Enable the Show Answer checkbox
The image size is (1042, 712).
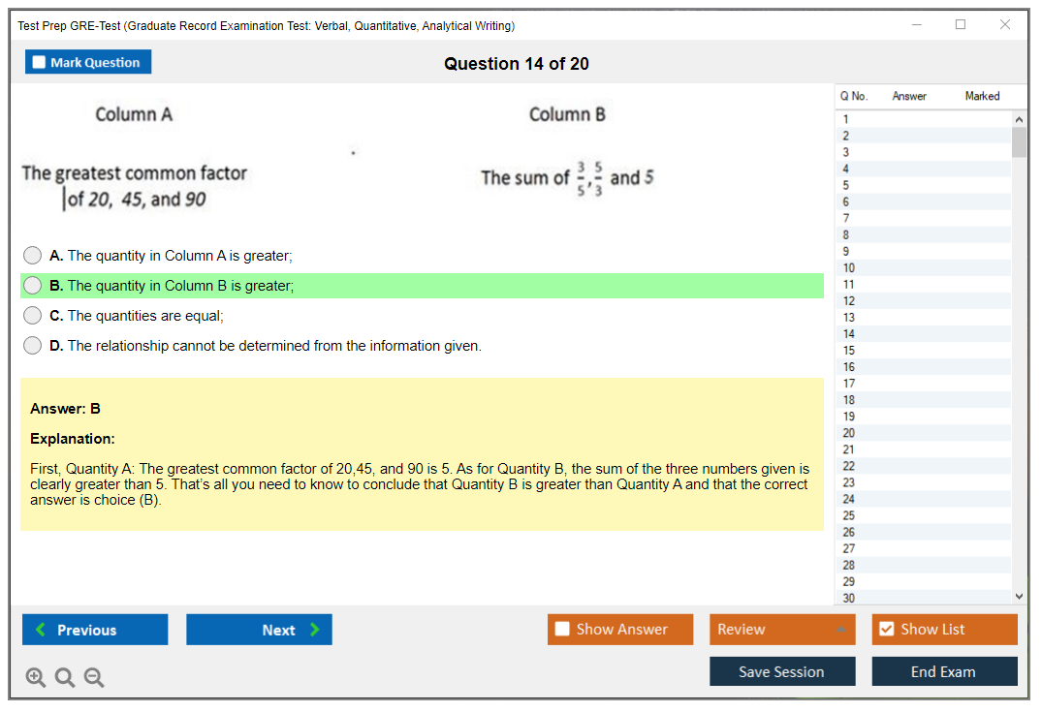[563, 630]
